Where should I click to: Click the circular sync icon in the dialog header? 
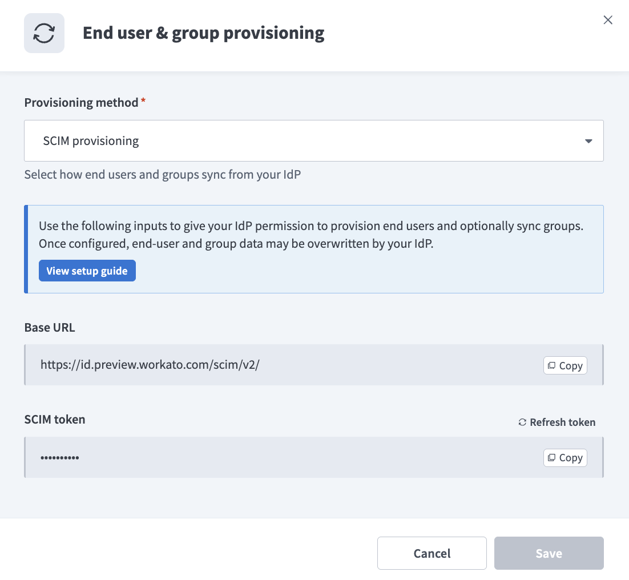click(44, 33)
